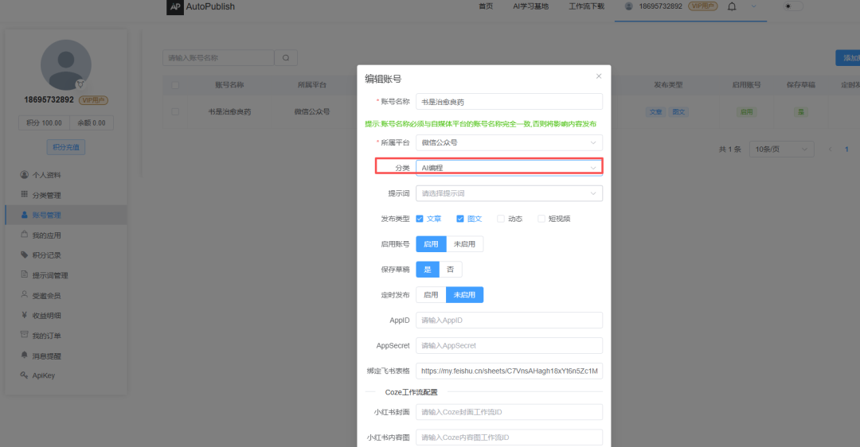The height and width of the screenshot is (447, 860).
Task: Toggle the dark mode theme switch
Action: pos(792,6)
